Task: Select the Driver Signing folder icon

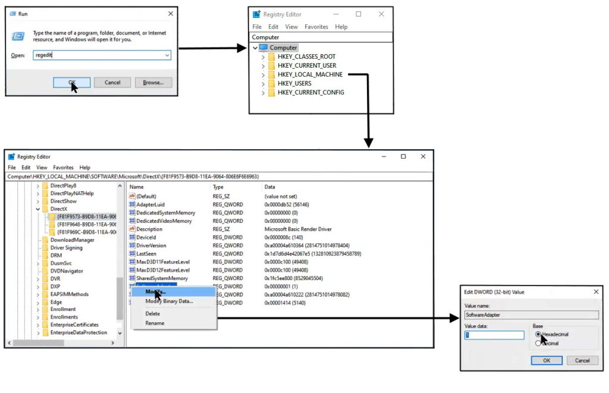Action: 45,248
